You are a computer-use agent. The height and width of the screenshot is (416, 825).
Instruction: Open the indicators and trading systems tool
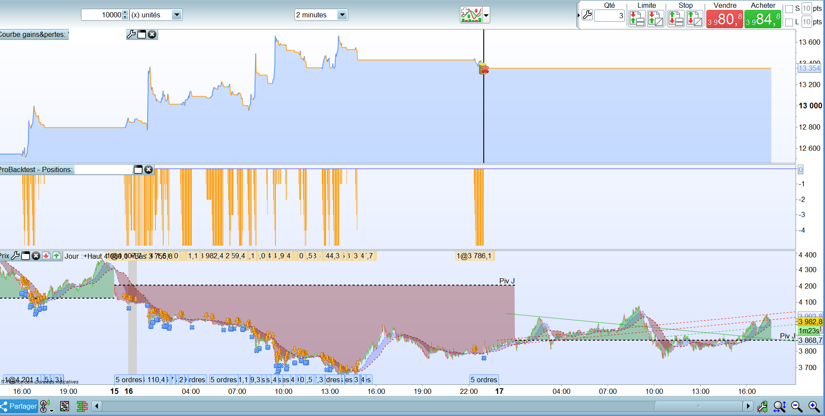click(x=471, y=15)
